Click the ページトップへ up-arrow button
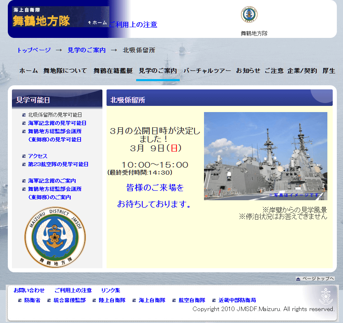 [315, 279]
